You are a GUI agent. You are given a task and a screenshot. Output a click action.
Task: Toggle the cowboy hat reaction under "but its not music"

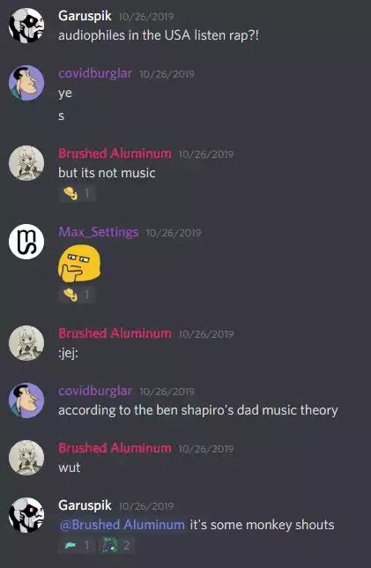77,194
